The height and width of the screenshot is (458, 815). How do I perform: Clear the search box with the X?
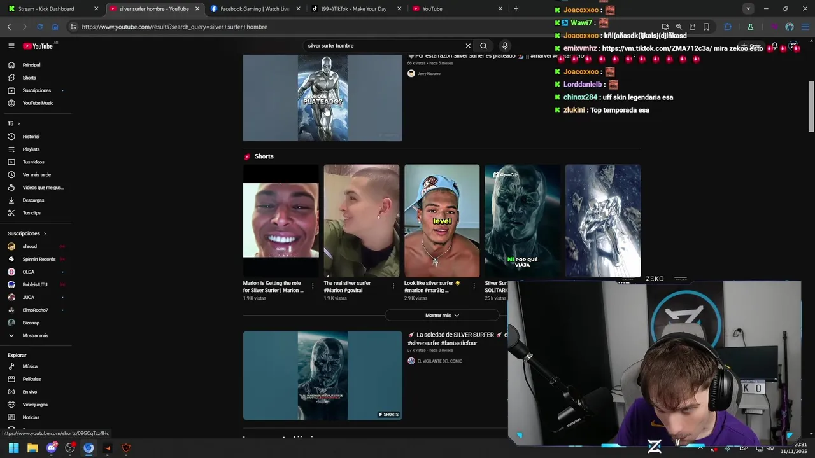[x=468, y=46]
